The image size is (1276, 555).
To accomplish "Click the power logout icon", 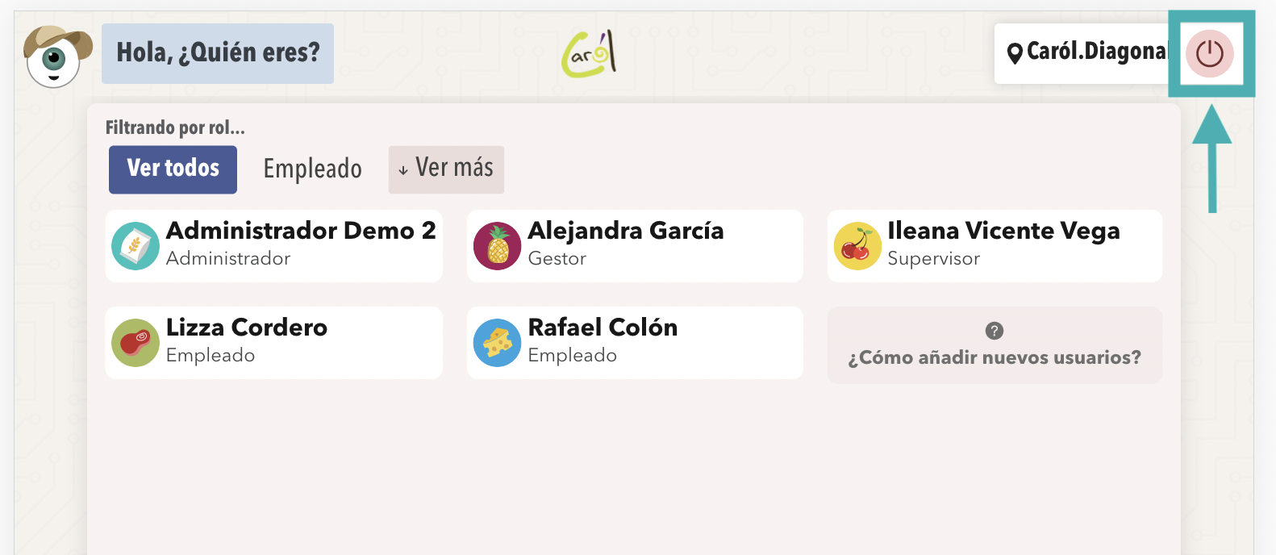I will pyautogui.click(x=1209, y=54).
